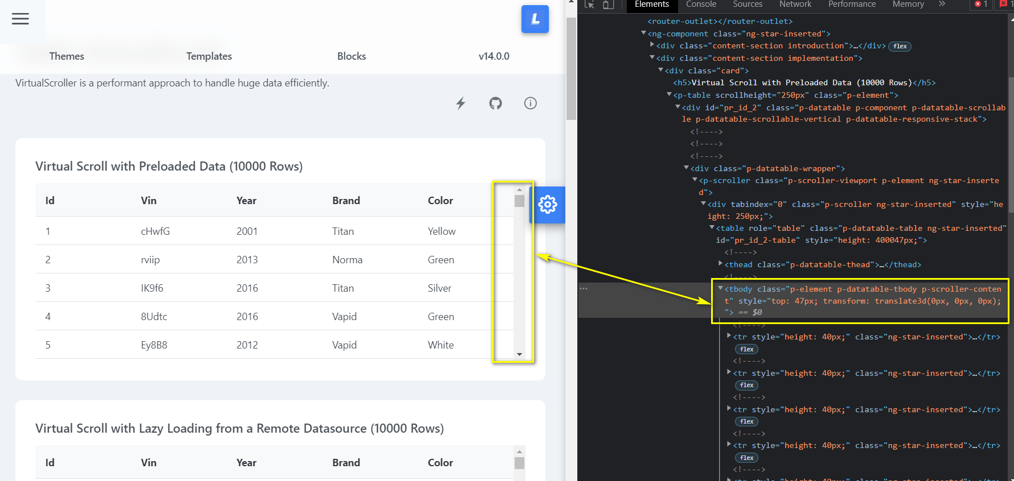Image resolution: width=1014 pixels, height=481 pixels.
Task: Click the Color header in preloaded table
Action: pos(441,201)
